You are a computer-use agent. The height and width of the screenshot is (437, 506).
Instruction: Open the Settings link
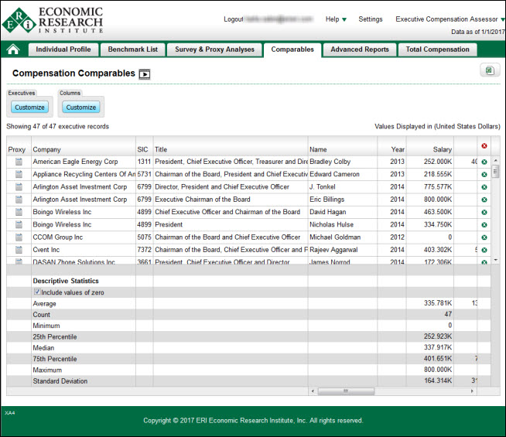click(x=371, y=19)
